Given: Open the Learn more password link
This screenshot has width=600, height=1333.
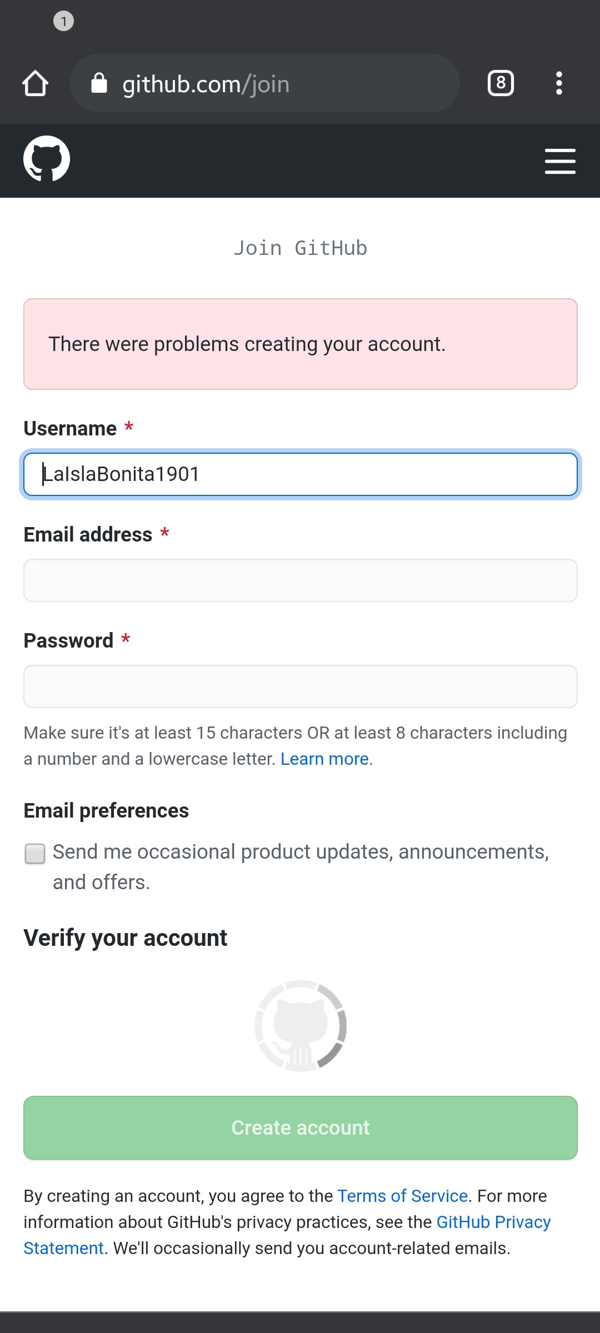Looking at the screenshot, I should tap(324, 759).
